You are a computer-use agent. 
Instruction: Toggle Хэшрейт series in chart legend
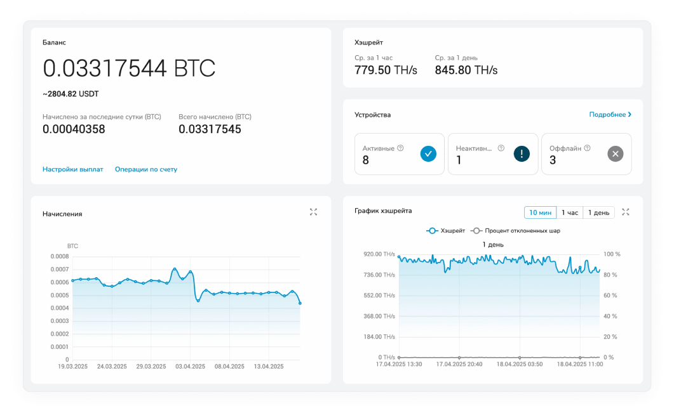click(445, 231)
